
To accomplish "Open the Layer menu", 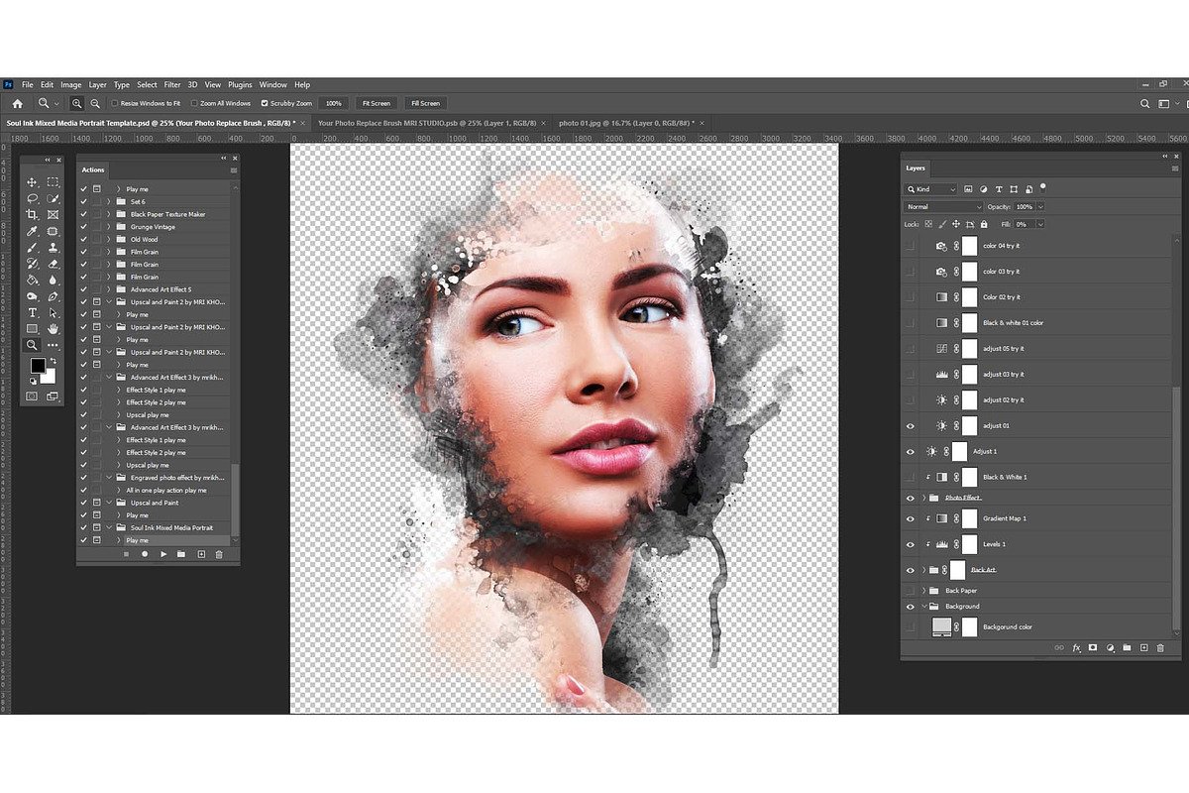I will click(x=97, y=85).
